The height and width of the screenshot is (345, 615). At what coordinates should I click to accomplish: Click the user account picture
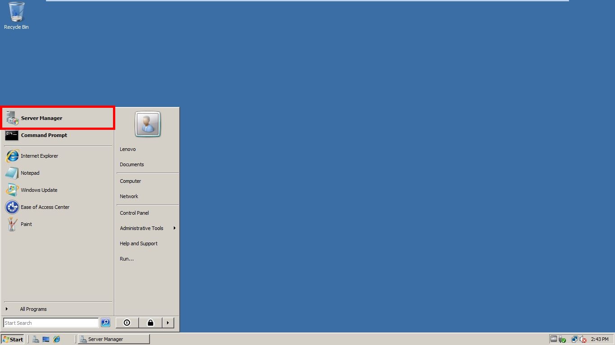pos(148,124)
